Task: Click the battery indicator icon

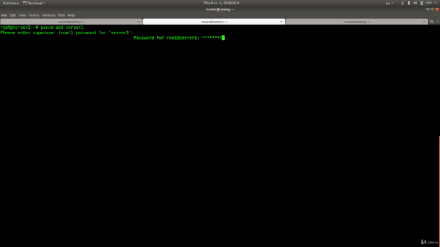Action: pos(421,3)
